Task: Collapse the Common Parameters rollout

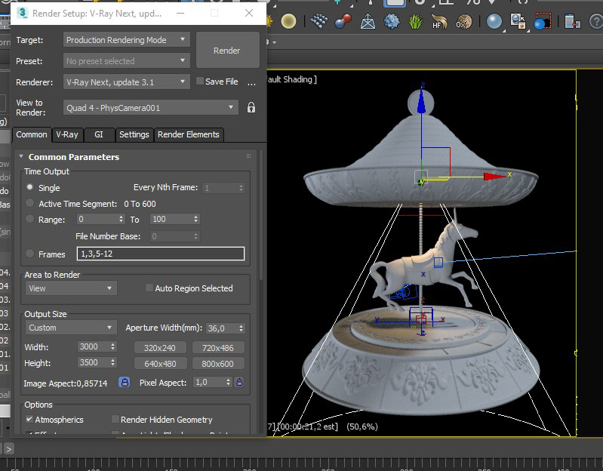Action: pyautogui.click(x=21, y=156)
